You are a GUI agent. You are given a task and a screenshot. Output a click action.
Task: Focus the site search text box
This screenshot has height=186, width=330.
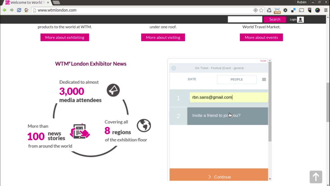coord(245,19)
